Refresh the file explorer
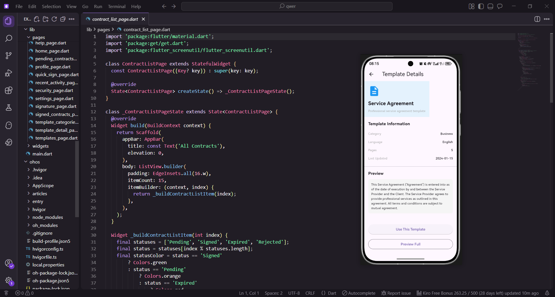 pos(54,19)
